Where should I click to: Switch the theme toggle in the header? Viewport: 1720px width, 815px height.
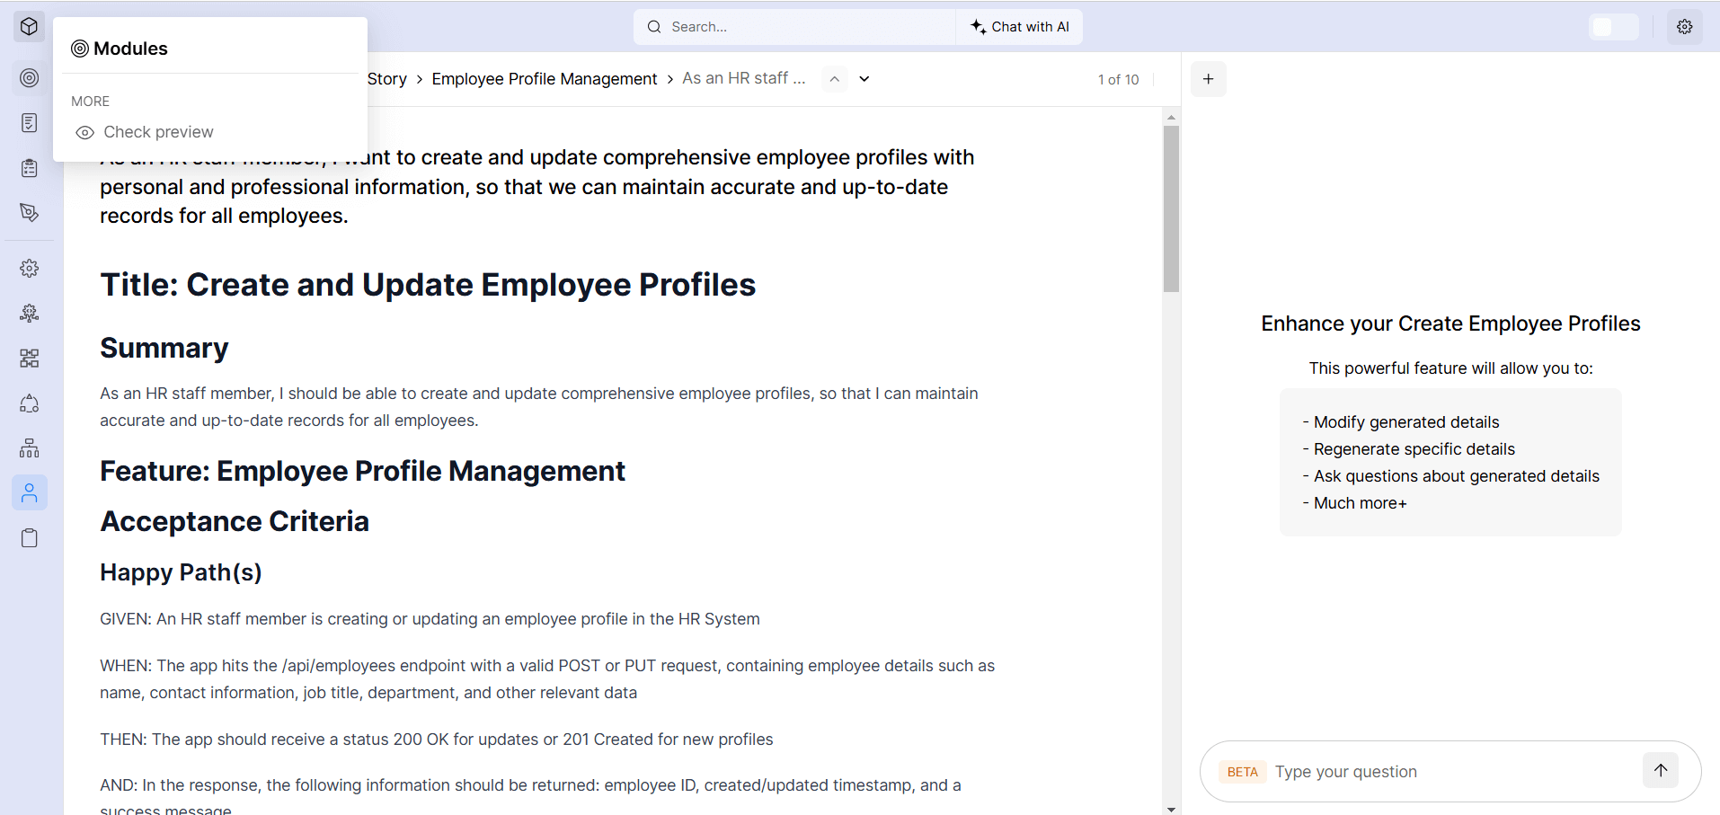pyautogui.click(x=1614, y=26)
